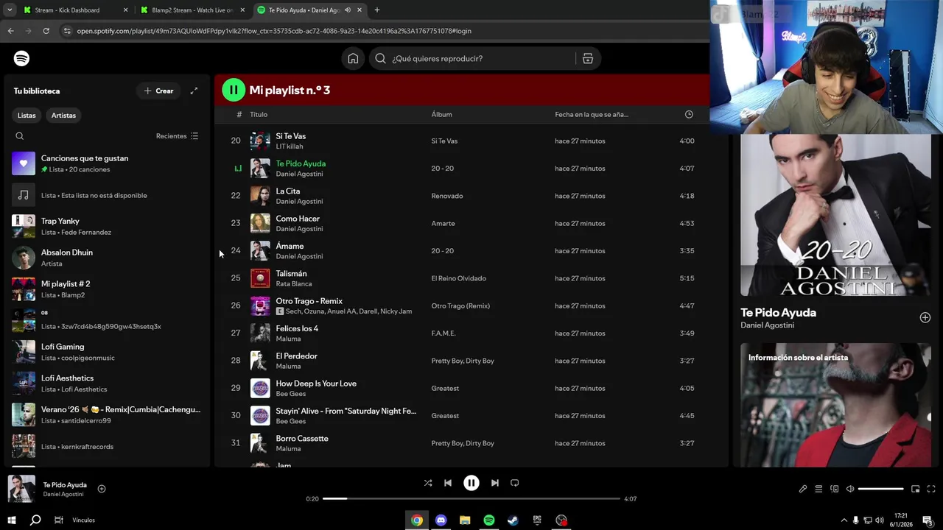Switch to Blamp2 Stream browser tab

click(x=192, y=10)
